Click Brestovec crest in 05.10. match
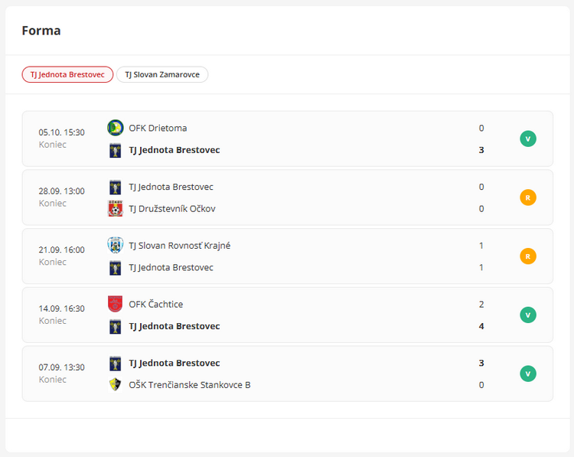The image size is (574, 457). point(116,150)
